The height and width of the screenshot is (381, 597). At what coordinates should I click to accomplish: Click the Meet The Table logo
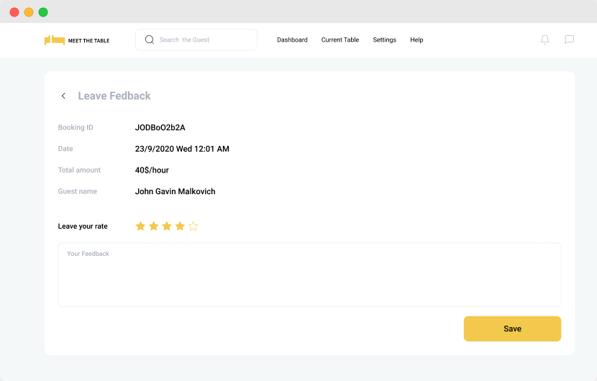click(x=77, y=40)
